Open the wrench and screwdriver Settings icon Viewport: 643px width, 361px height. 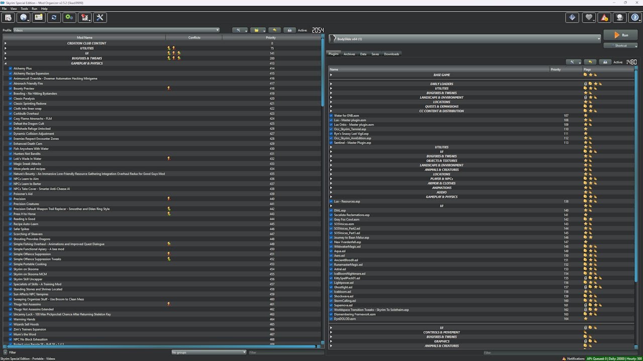(x=100, y=18)
